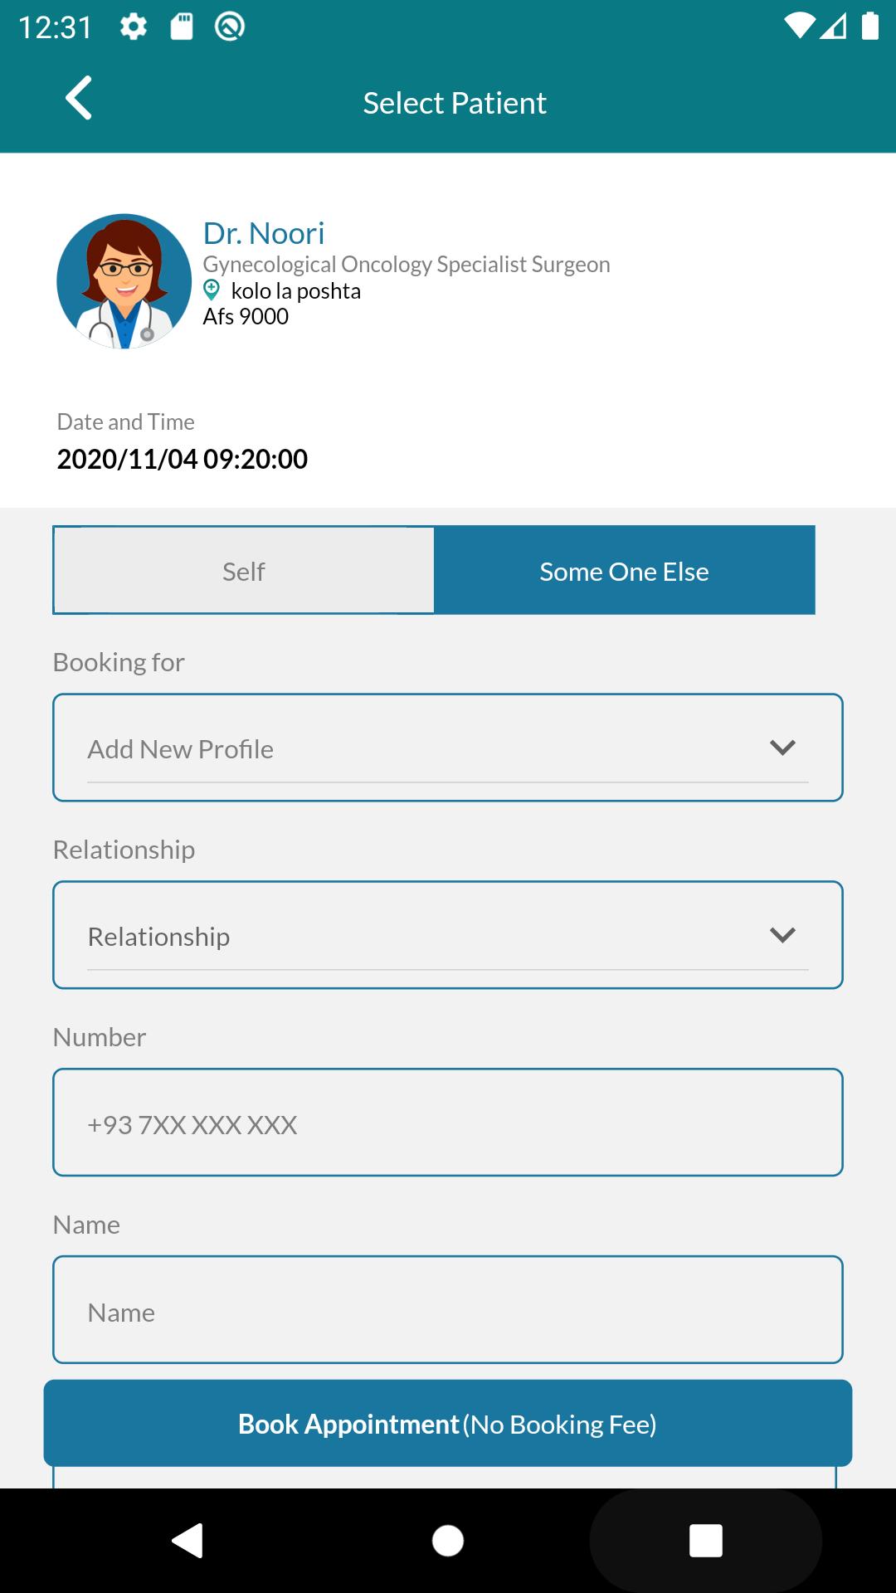Tap the location pin beside kolo la poshta
896x1593 pixels.
212,290
